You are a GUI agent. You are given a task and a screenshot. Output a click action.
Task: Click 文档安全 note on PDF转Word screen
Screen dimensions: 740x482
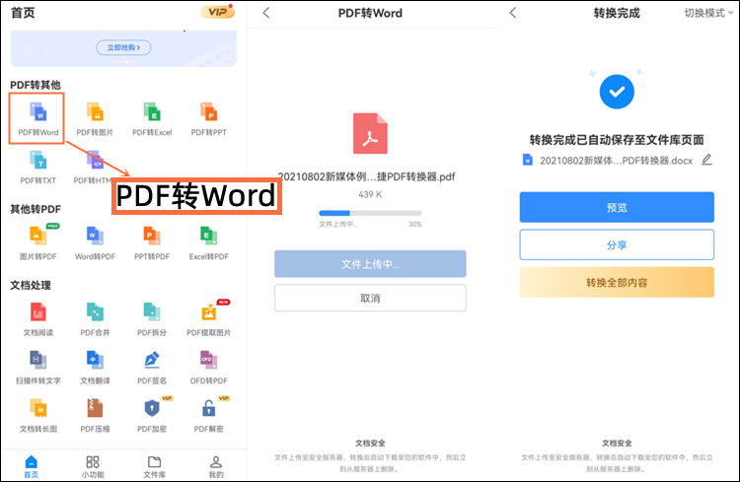coord(370,444)
